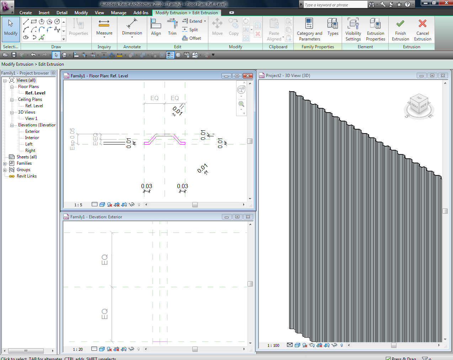Collapse the Floor Plans tree node
The image size is (453, 360).
pyautogui.click(x=12, y=87)
